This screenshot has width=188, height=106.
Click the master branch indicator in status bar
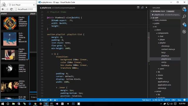[x=43, y=100]
